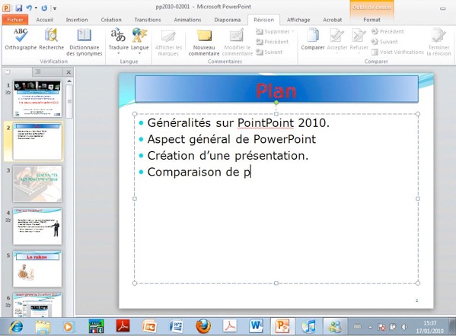
Task: Switch to the Insertion tab
Action: 77,20
